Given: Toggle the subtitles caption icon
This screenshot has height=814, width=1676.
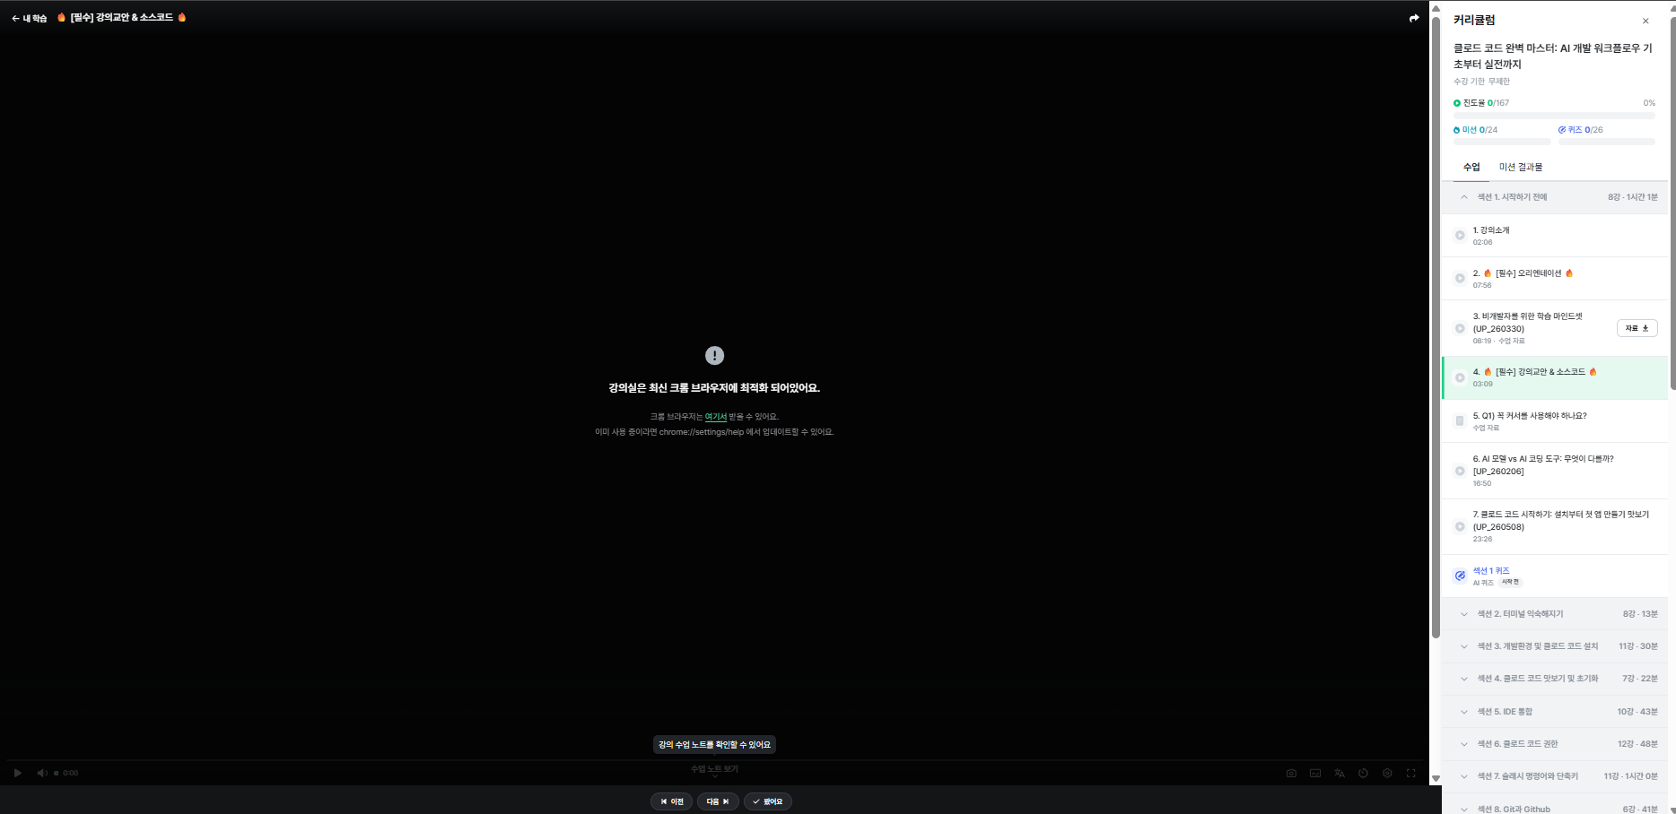Looking at the screenshot, I should 1315,773.
